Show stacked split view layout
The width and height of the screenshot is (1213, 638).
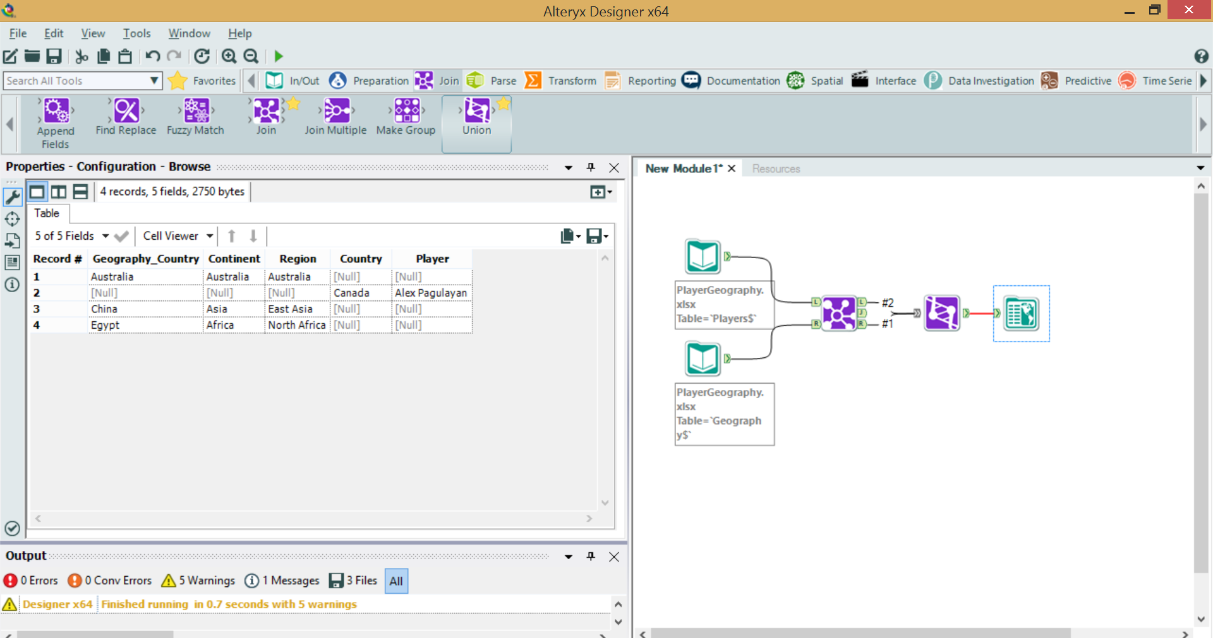tap(80, 192)
